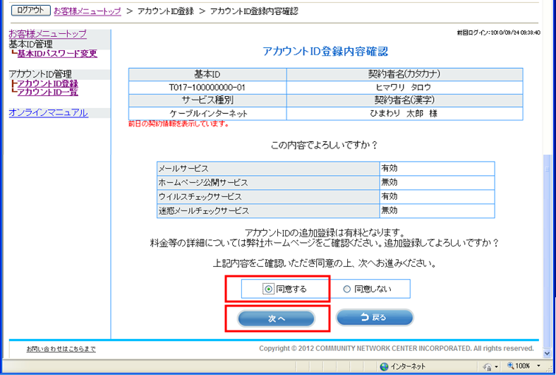556x375 pixels.
Task: Open アカウントID一覧 in sidebar
Action: pyautogui.click(x=47, y=93)
